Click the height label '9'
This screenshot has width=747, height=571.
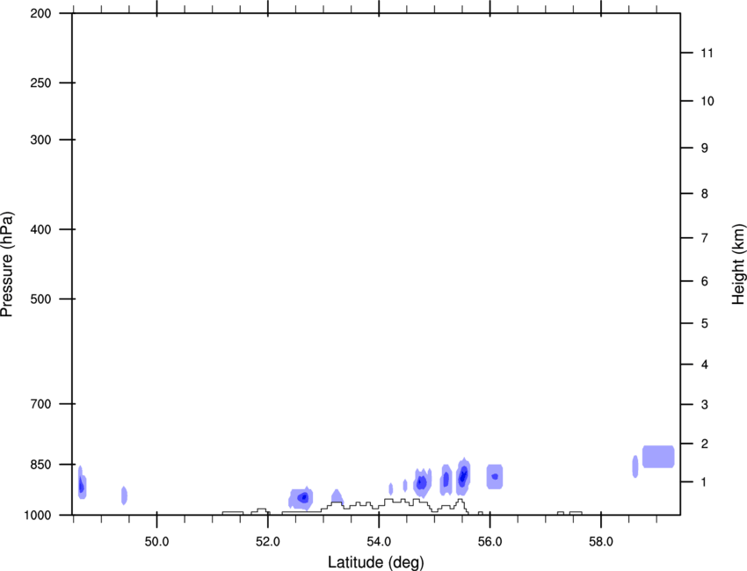705,148
